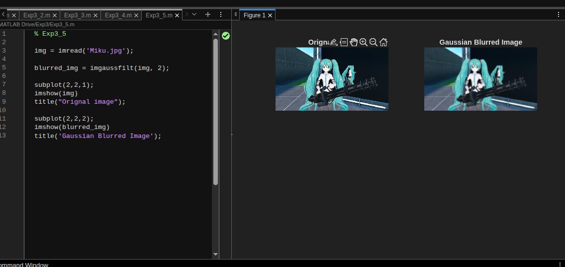Image resolution: width=565 pixels, height=267 pixels.
Task: Click line number 5 in the gutter
Action: click(3, 67)
